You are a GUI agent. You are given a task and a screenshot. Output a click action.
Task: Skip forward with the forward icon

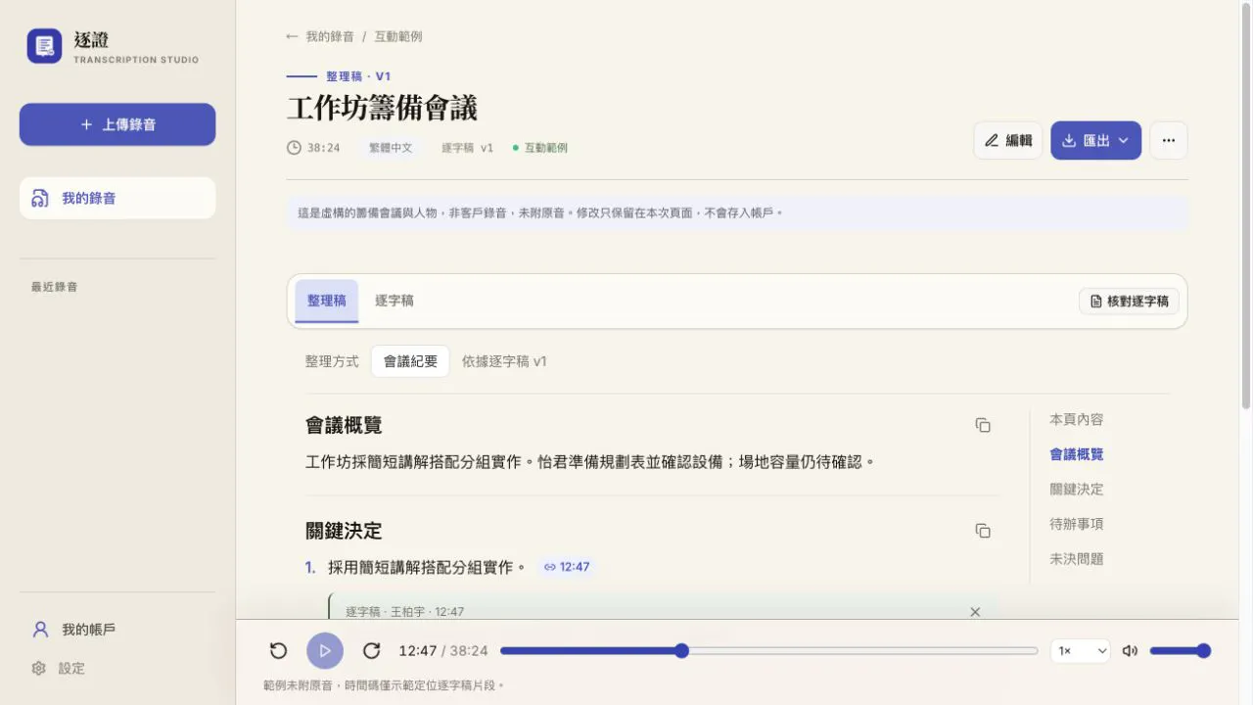click(x=371, y=651)
